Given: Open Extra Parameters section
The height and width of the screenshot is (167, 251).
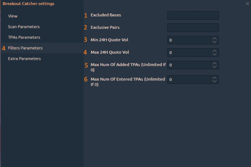Looking at the screenshot, I should (24, 59).
